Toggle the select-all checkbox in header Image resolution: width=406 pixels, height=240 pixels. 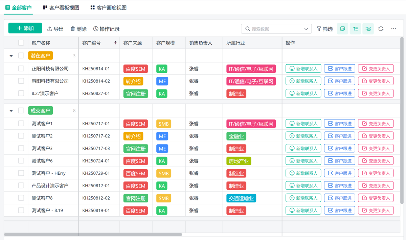point(21,43)
